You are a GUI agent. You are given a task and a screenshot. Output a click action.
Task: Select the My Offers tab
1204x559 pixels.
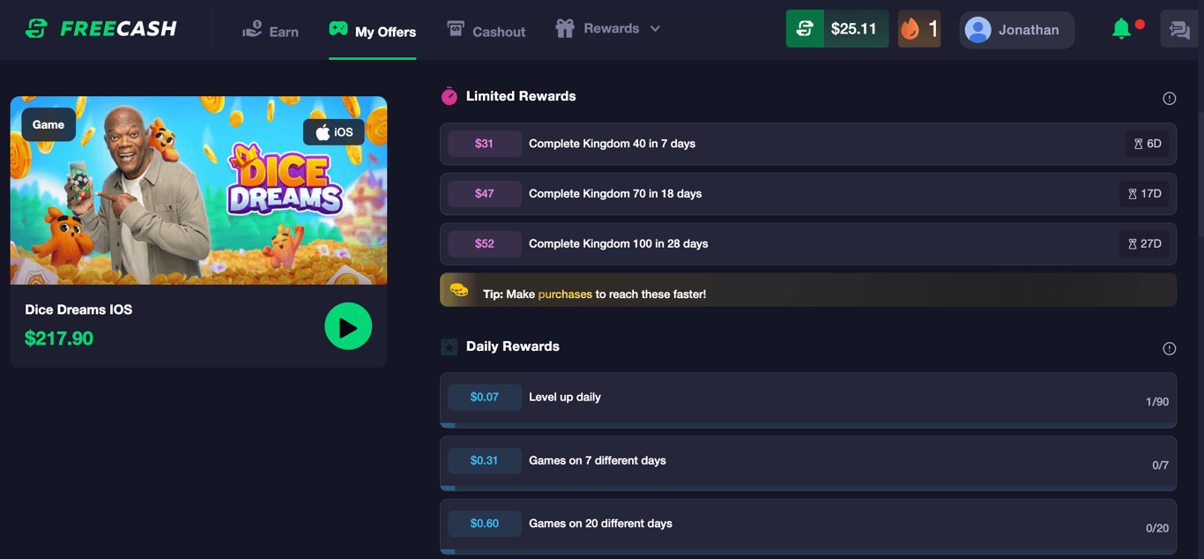click(x=372, y=31)
